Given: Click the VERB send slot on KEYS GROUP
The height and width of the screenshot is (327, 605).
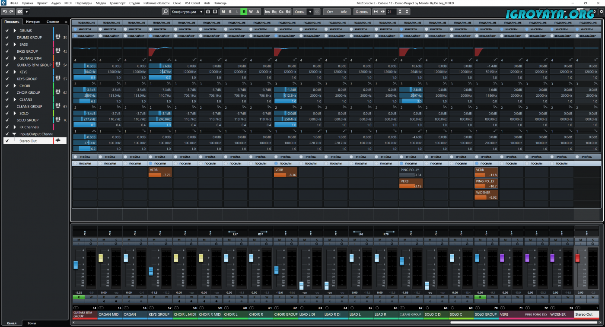Looking at the screenshot, I should (160, 172).
